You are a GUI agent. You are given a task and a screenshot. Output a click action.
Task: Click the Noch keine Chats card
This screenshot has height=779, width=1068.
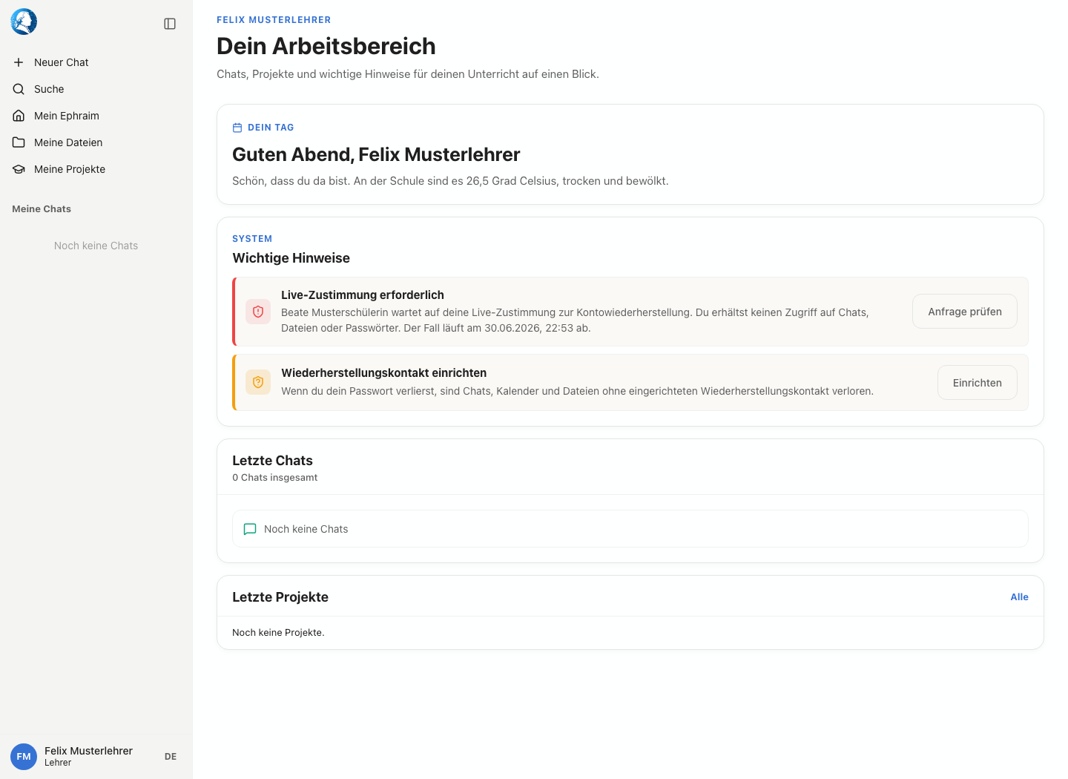click(x=630, y=529)
